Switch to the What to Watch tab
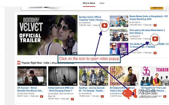The image size is (169, 105). (x=89, y=3)
